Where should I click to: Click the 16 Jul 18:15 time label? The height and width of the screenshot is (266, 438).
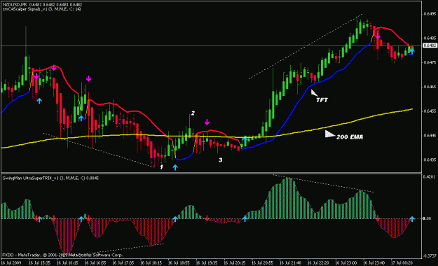[x=151, y=263]
